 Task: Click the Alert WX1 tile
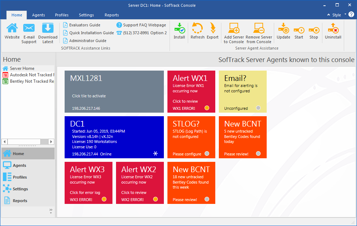click(191, 91)
